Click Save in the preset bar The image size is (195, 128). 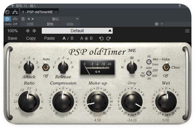point(13,38)
